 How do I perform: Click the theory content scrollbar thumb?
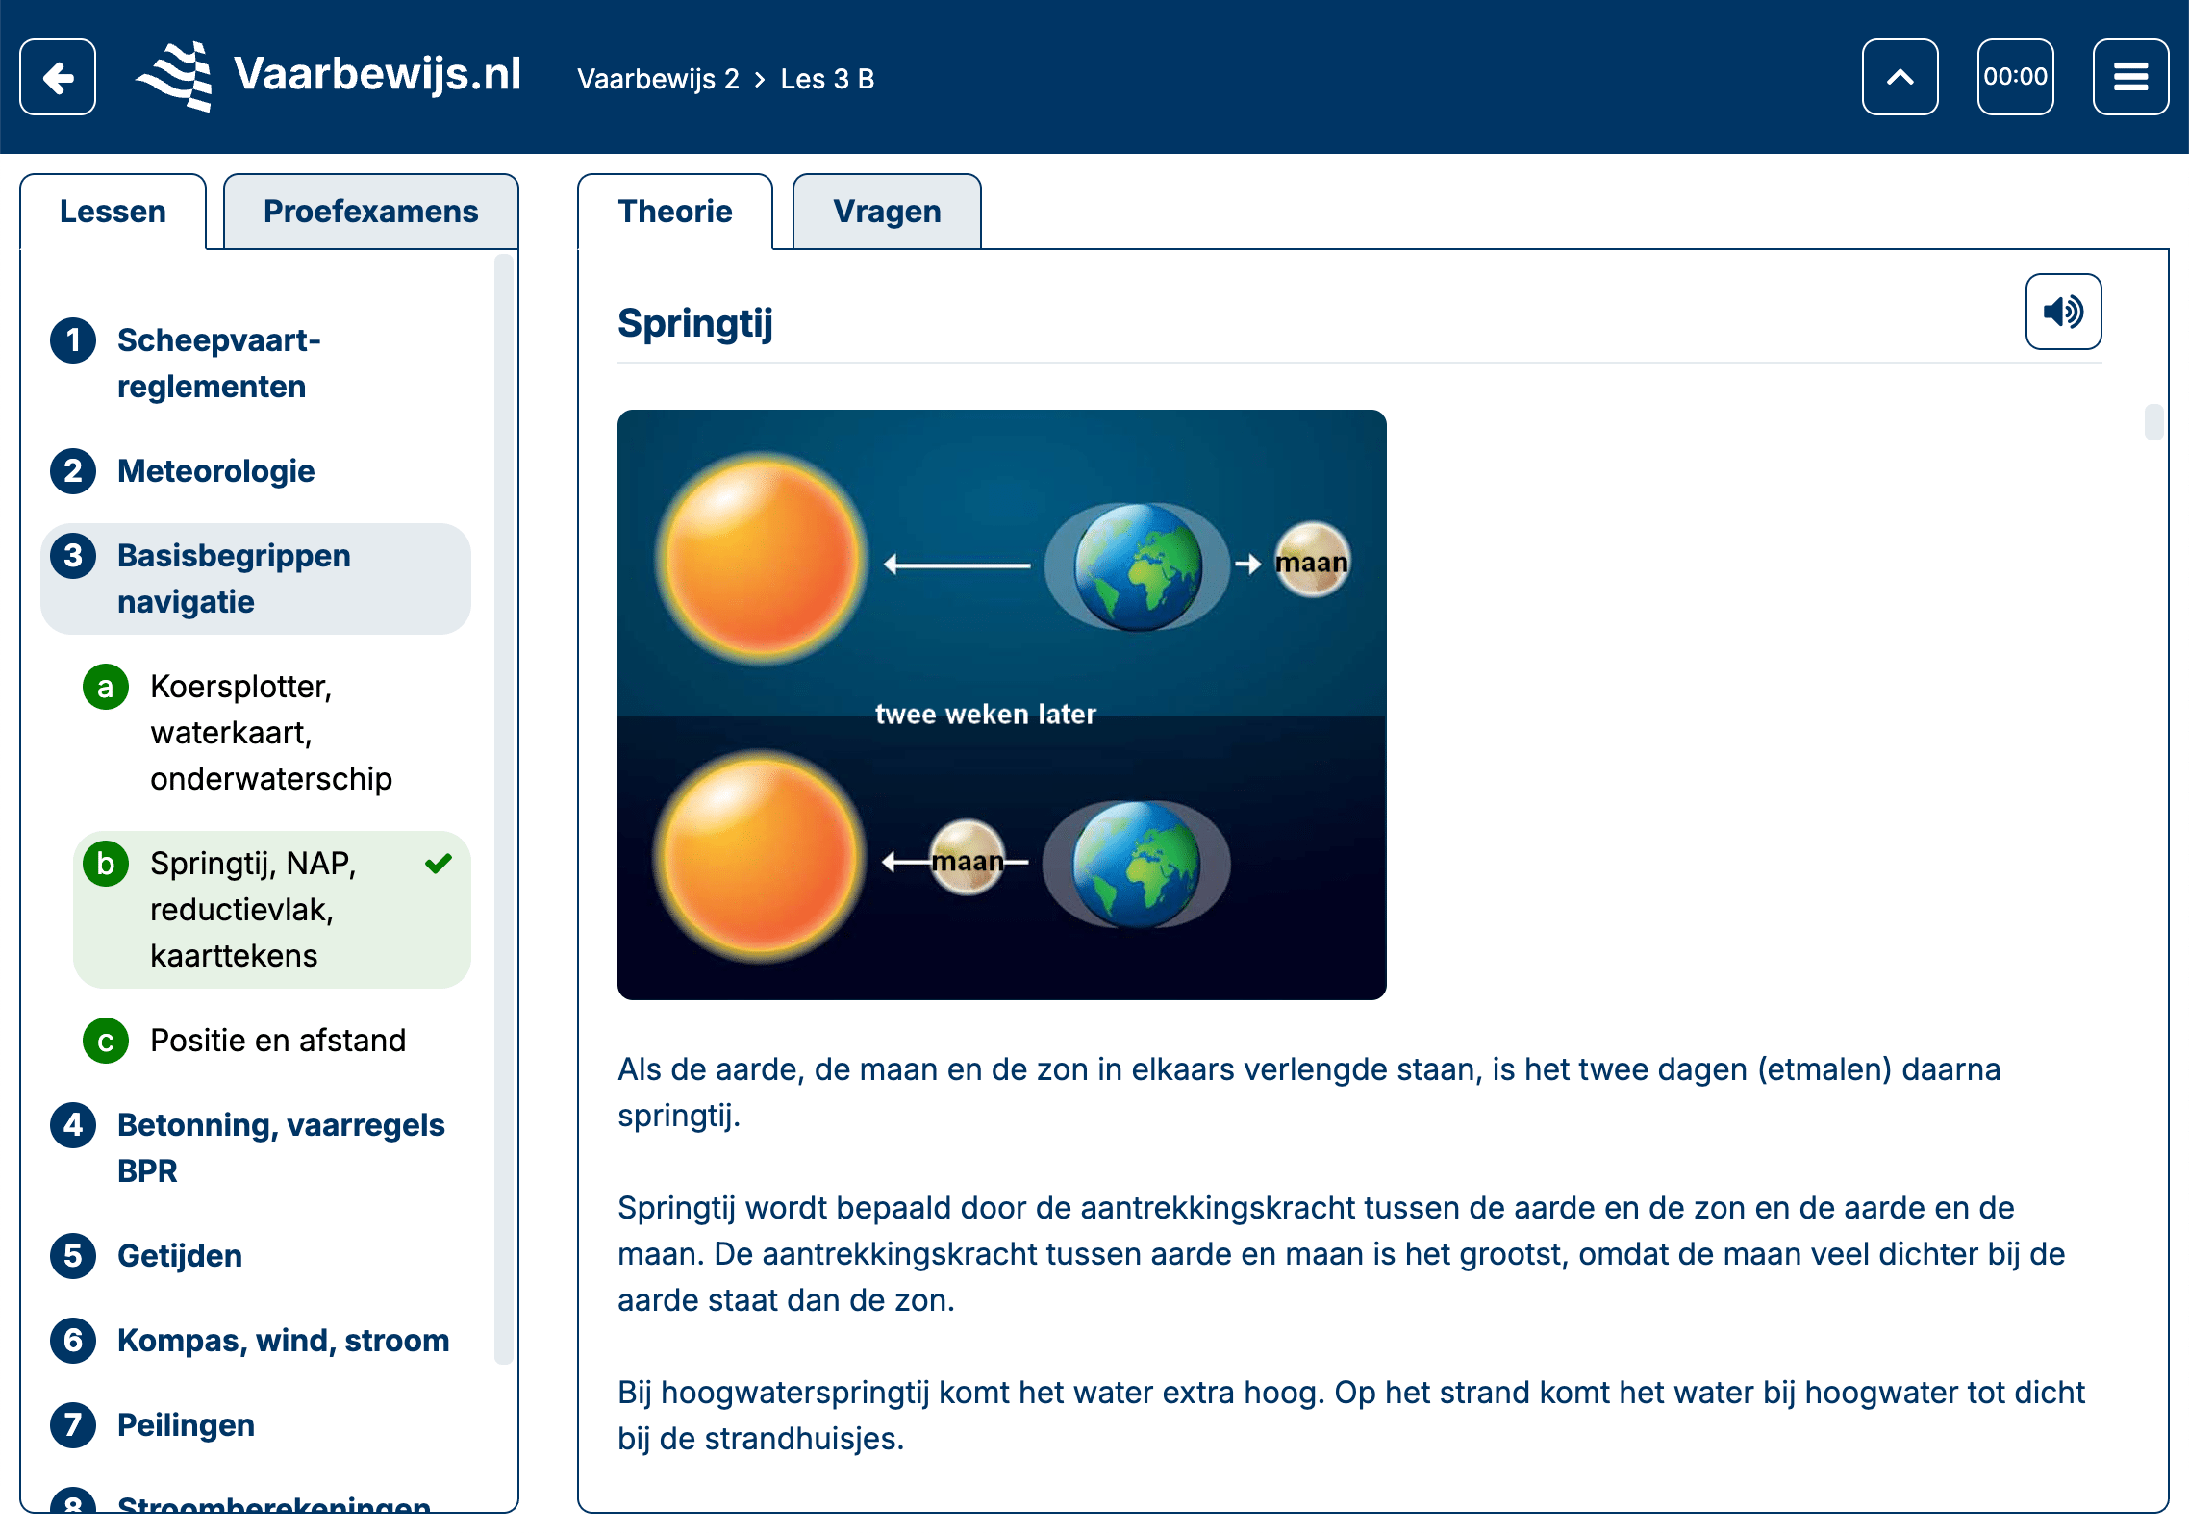click(x=2153, y=422)
